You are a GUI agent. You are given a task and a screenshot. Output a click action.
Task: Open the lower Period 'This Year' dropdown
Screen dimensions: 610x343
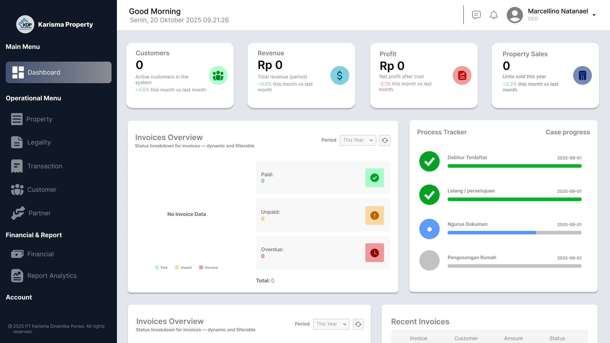(x=331, y=324)
